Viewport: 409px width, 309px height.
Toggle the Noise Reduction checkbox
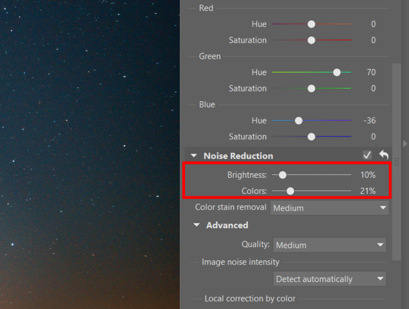367,155
